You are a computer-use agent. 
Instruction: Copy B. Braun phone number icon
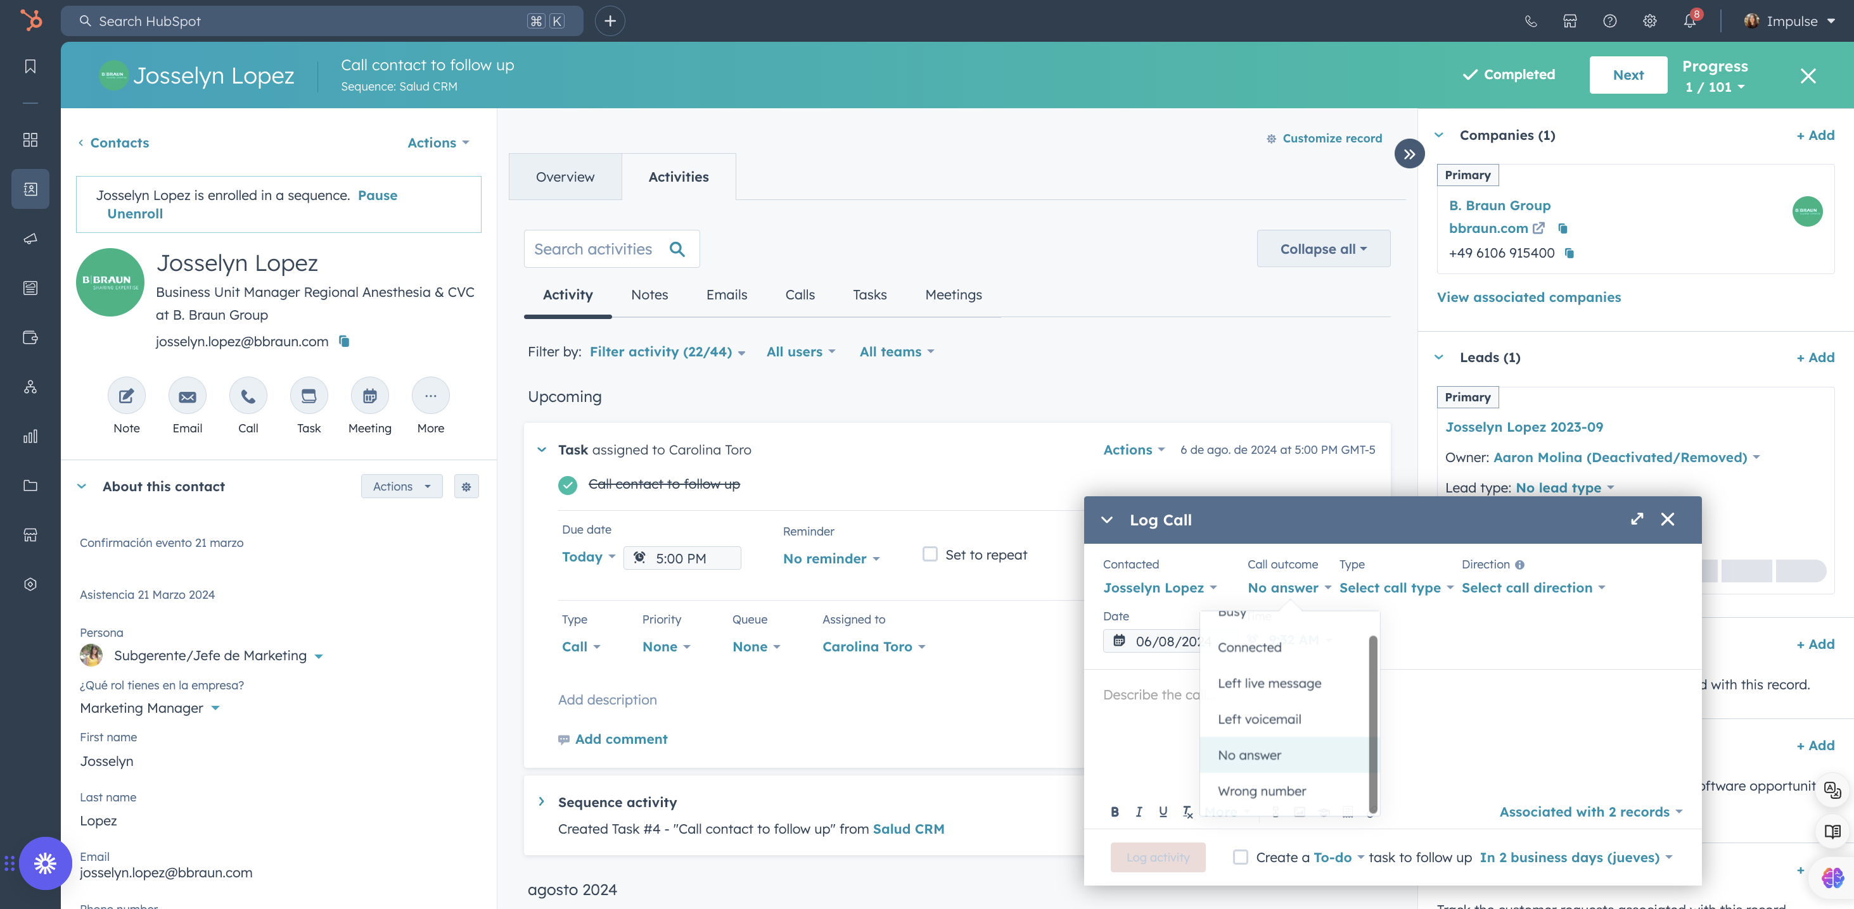[1570, 253]
